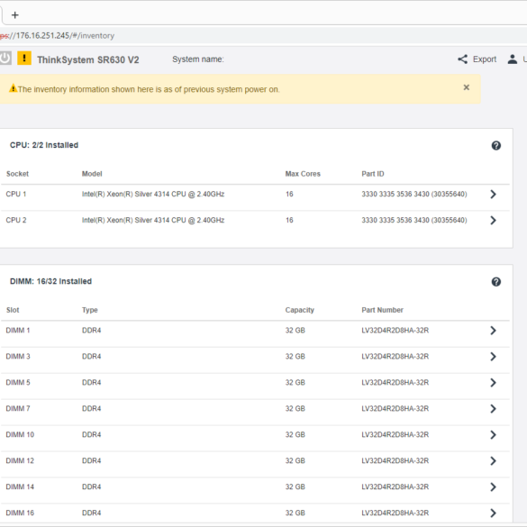Click DIMM 3 capacity 32 GB
Image resolution: width=527 pixels, height=527 pixels.
tap(295, 357)
